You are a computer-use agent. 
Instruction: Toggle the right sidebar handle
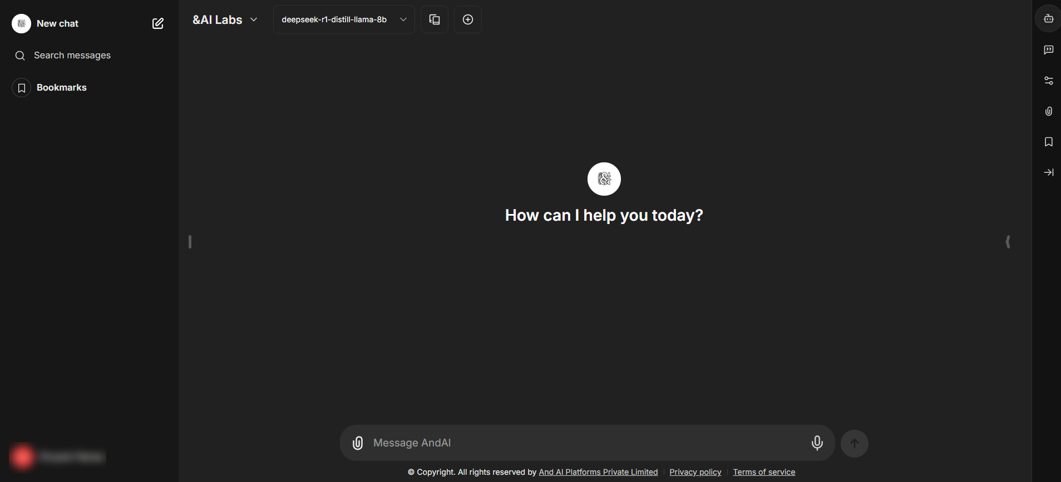[x=1008, y=242]
